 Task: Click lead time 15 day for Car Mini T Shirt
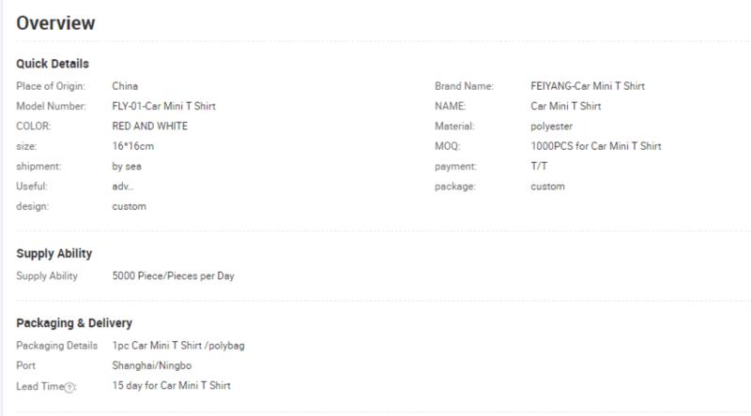point(171,385)
